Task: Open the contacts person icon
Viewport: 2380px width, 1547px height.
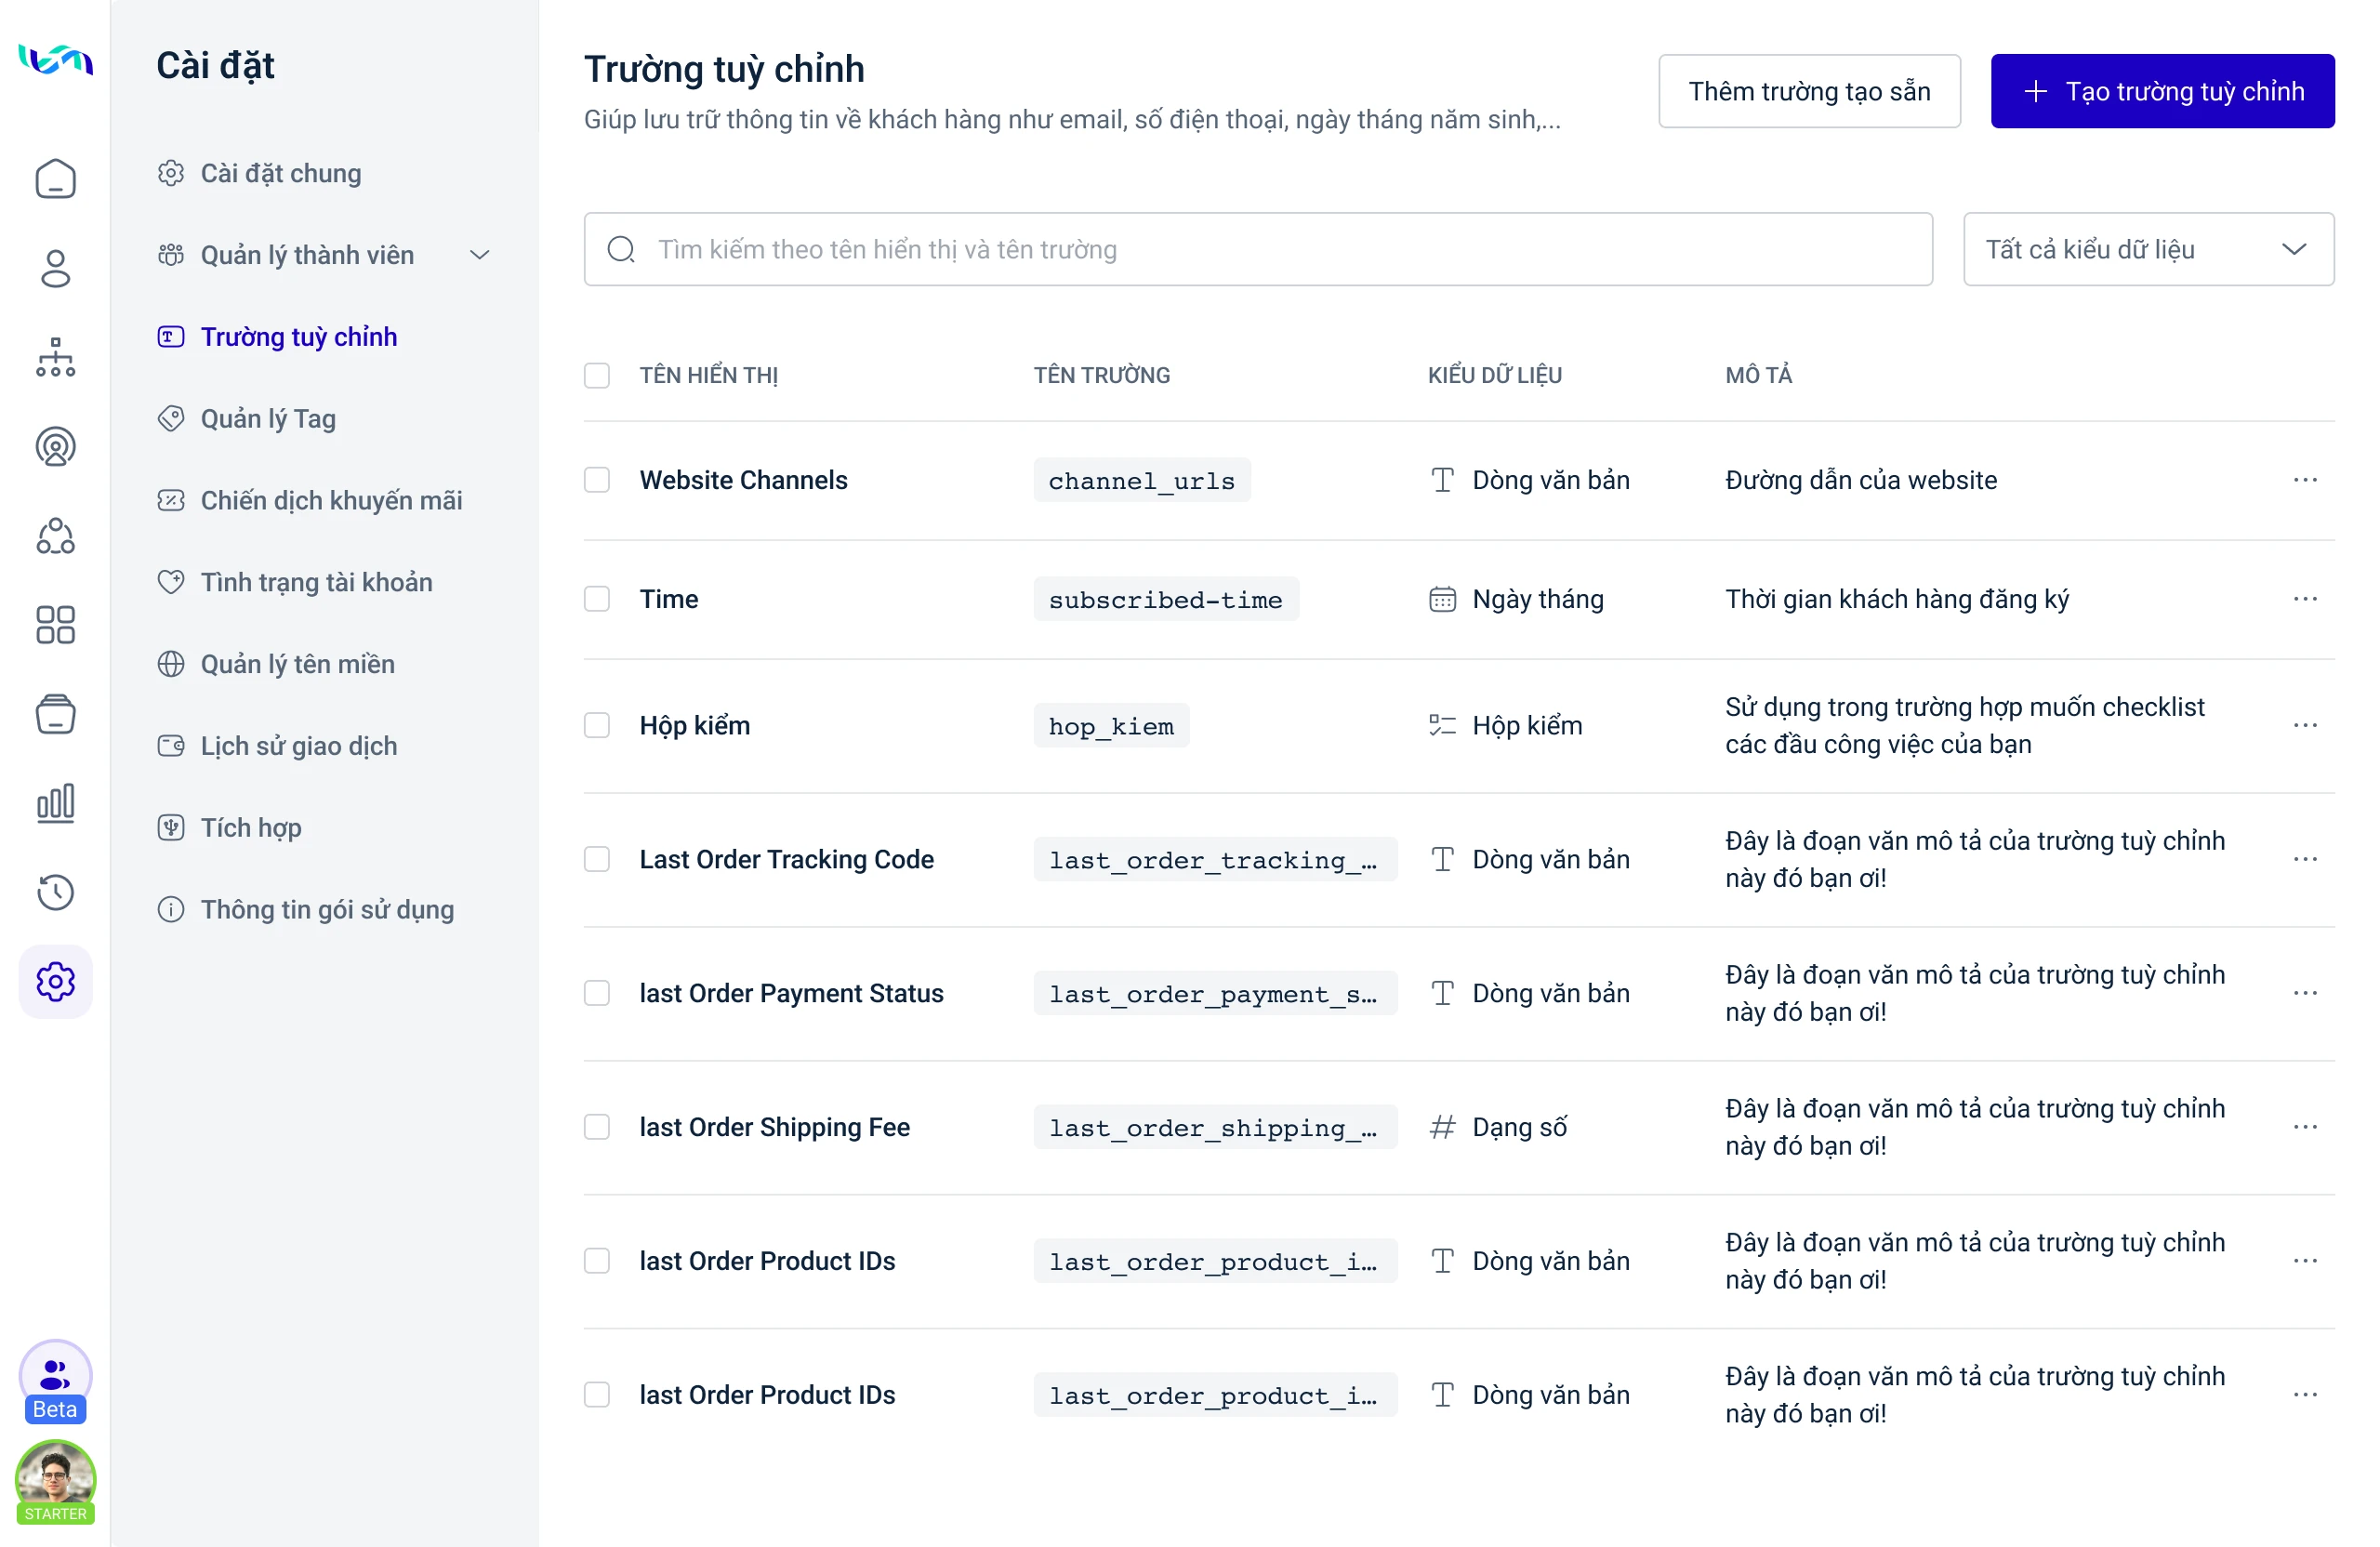Action: pos(55,268)
